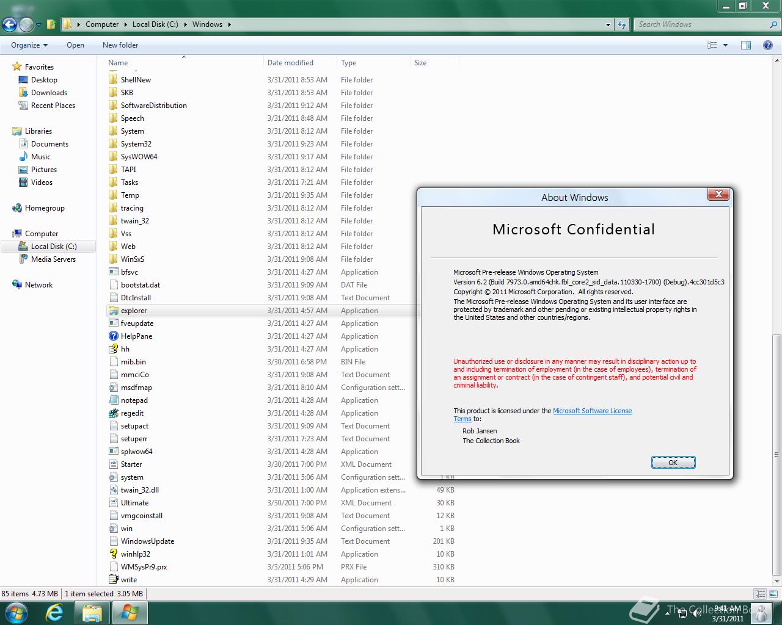Open Microsoft Software License Terms link
This screenshot has width=782, height=625.
click(593, 411)
